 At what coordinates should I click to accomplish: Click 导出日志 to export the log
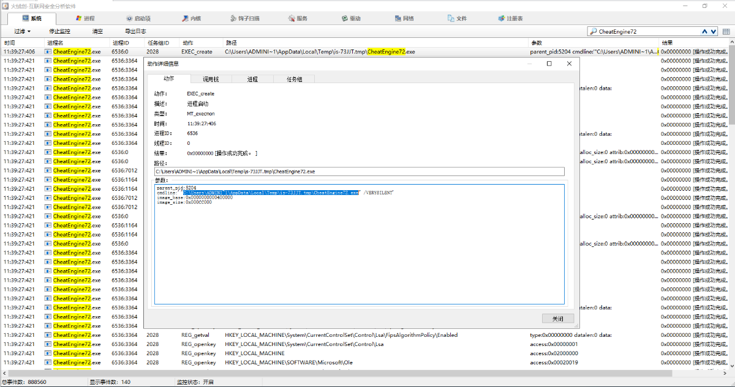(x=135, y=31)
